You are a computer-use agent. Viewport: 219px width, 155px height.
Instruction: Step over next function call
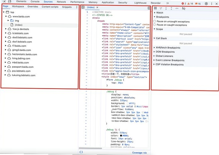click(161, 8)
